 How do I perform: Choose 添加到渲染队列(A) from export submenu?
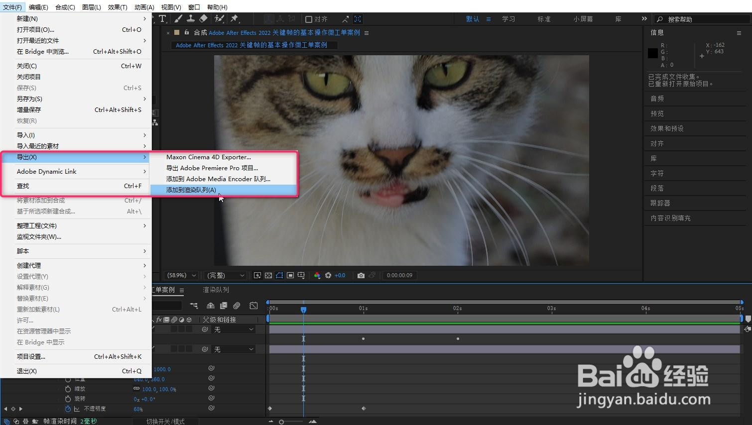click(224, 190)
